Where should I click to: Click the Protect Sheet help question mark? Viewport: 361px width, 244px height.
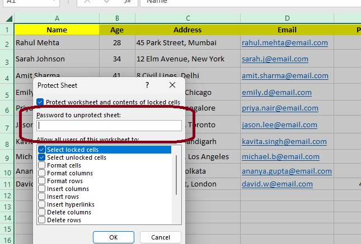pos(147,85)
